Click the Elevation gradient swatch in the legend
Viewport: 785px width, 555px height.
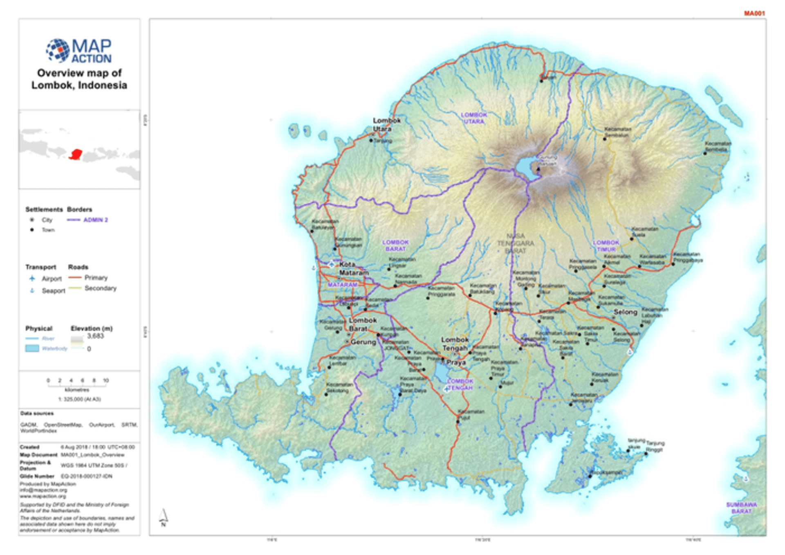(x=77, y=342)
